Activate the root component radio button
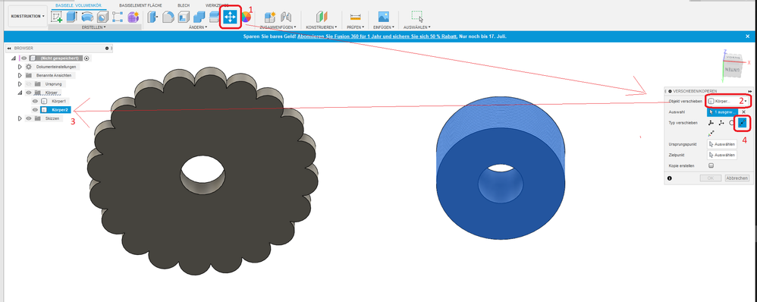The width and height of the screenshot is (757, 302). coord(86,58)
